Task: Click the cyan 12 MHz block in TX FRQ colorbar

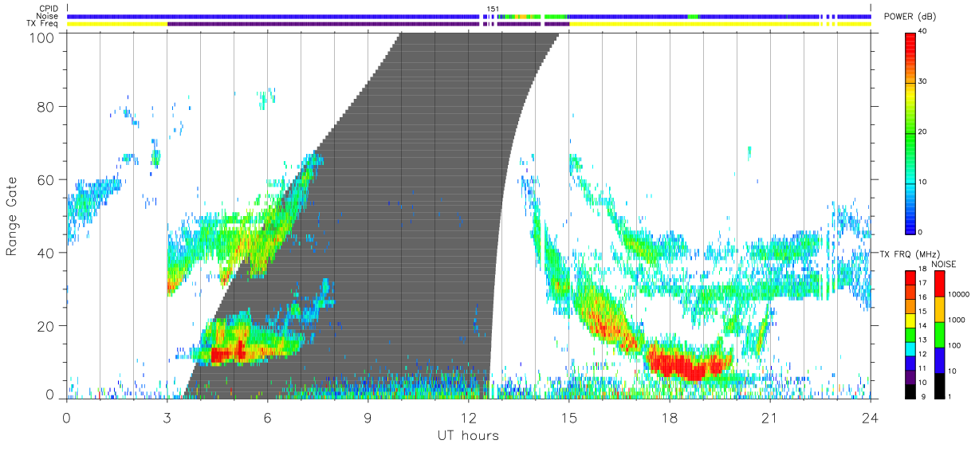Action: pyautogui.click(x=910, y=348)
